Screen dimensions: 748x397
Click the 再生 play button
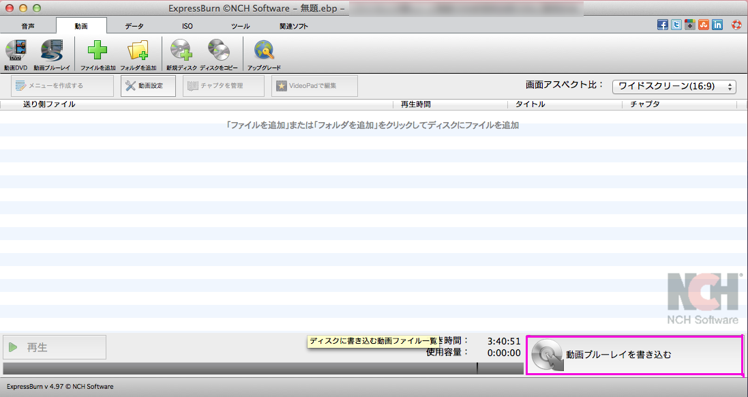(x=55, y=347)
